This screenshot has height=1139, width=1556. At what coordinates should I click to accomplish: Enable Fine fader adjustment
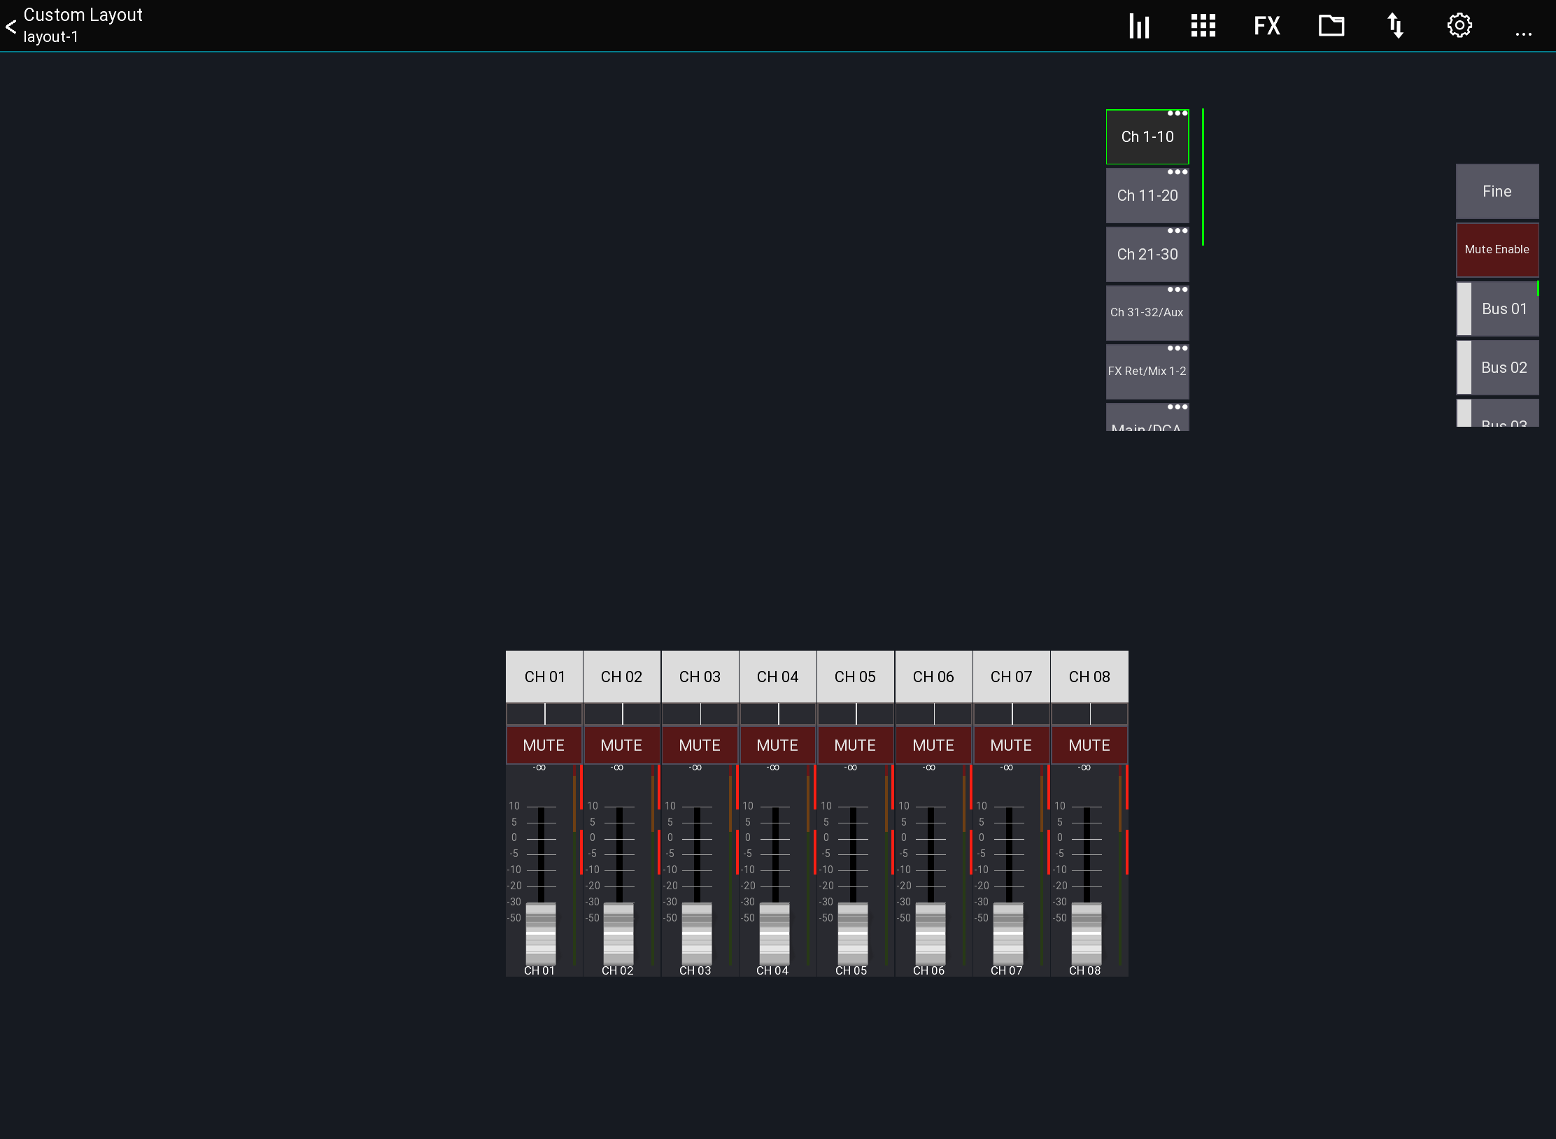click(1497, 191)
